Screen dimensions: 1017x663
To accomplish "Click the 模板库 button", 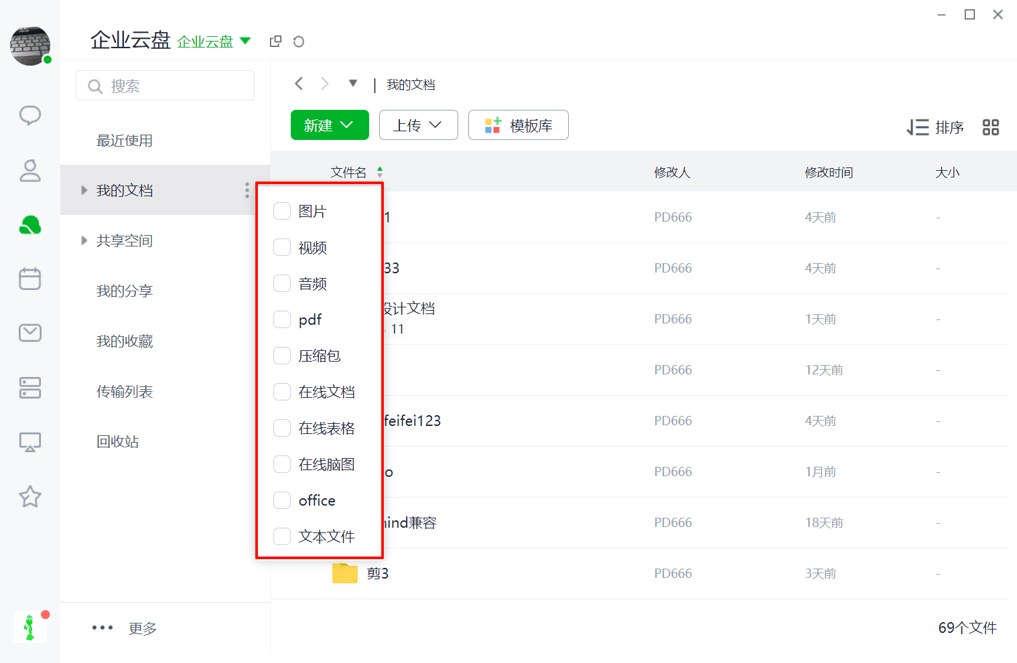I will click(518, 125).
